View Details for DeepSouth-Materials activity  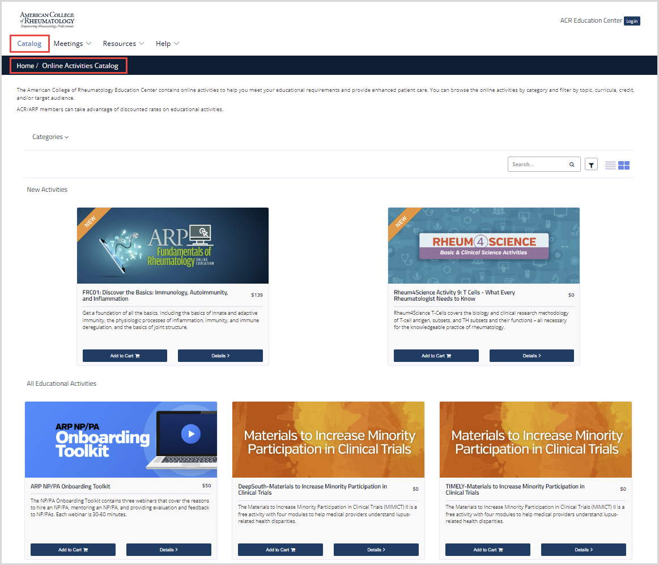point(376,550)
